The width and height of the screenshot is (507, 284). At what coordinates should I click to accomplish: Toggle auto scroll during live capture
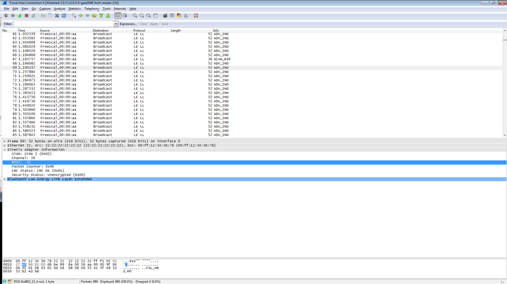[x=125, y=16]
